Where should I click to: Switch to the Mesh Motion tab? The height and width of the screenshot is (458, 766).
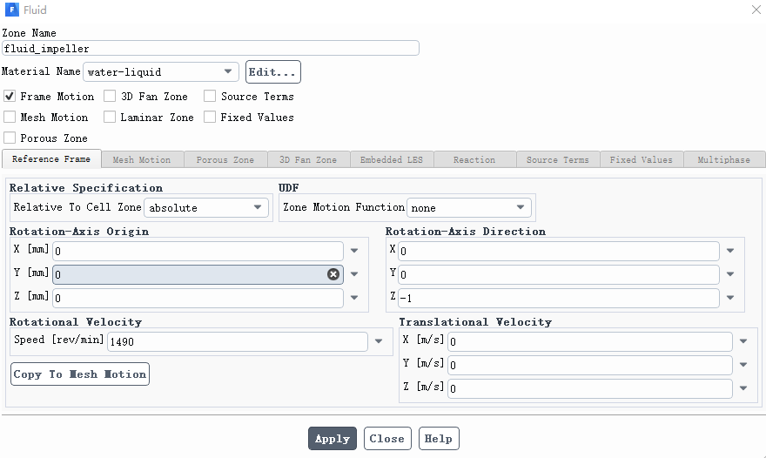click(142, 160)
